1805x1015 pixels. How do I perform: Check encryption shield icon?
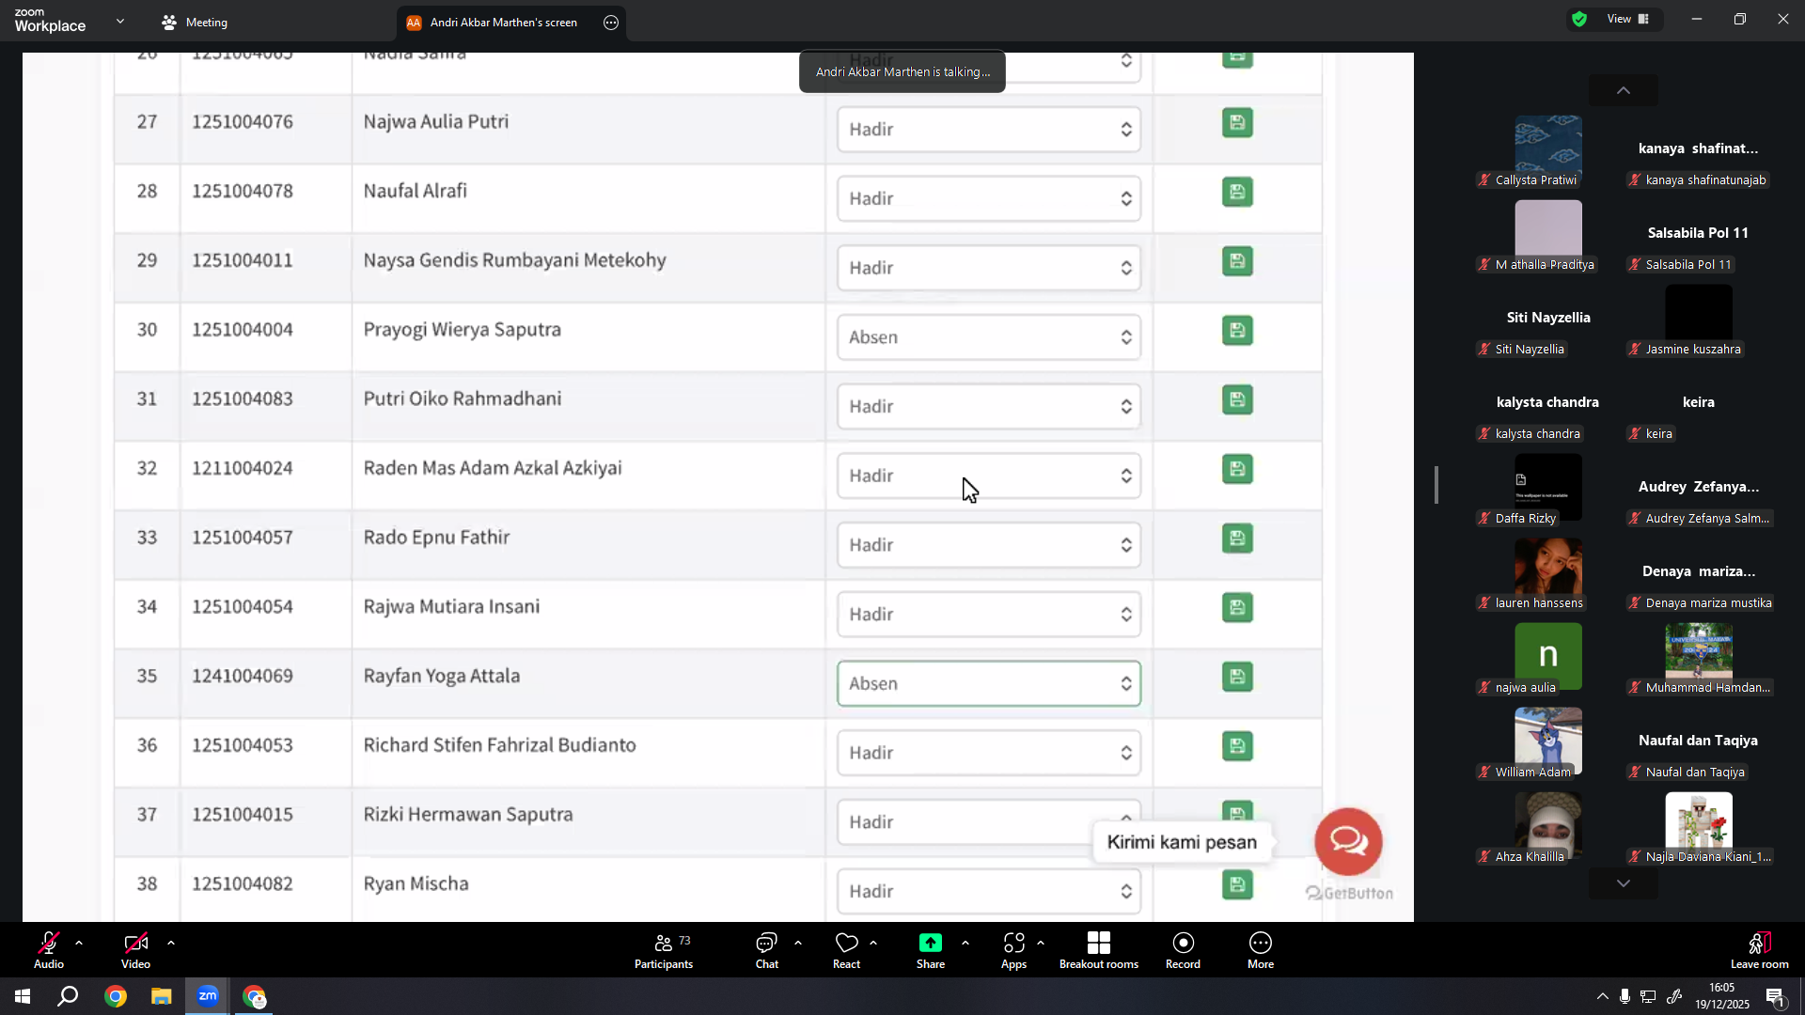1579,19
